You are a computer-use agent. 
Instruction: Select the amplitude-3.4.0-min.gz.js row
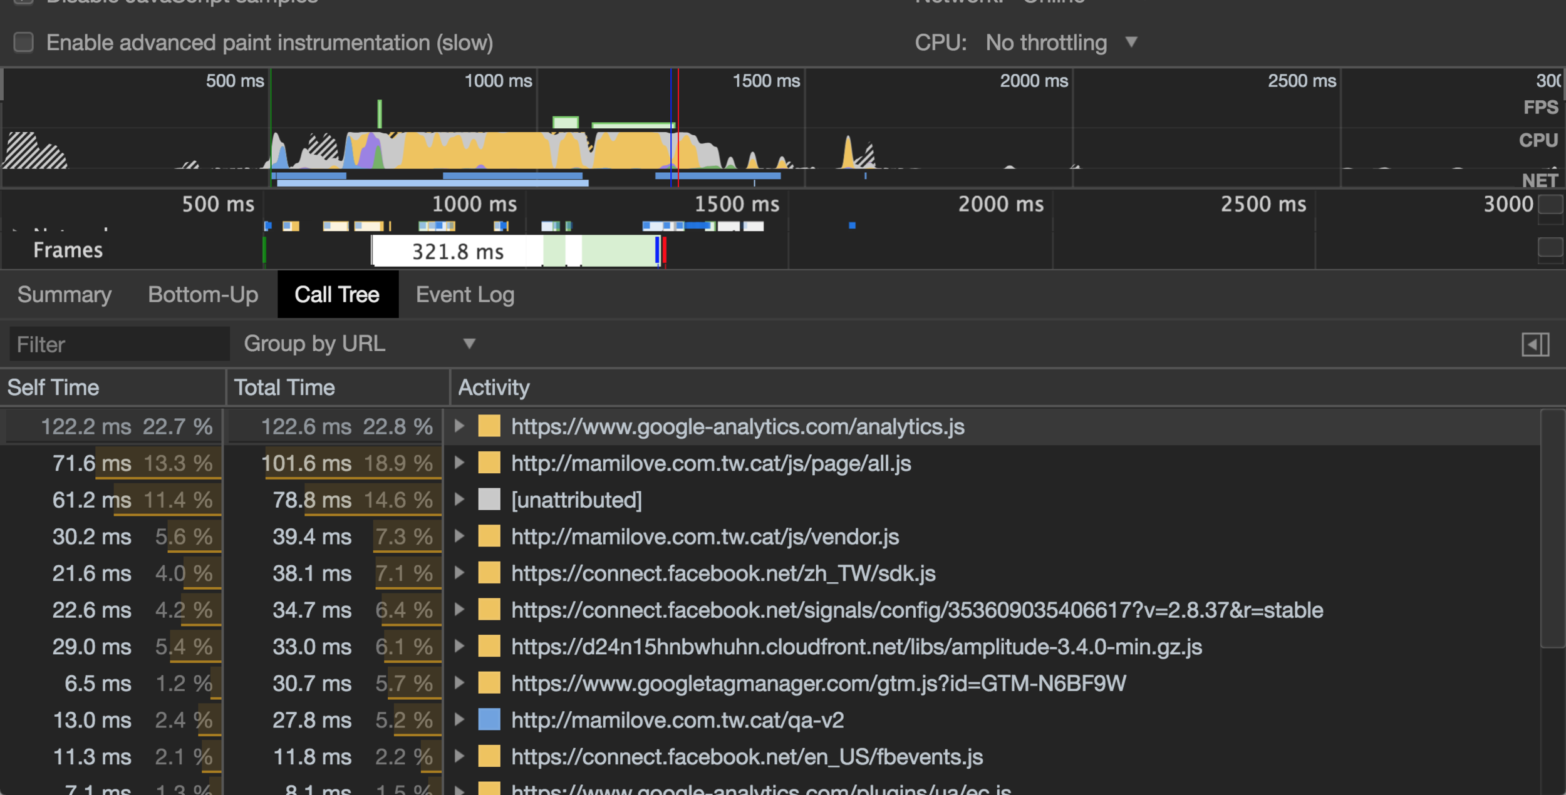coord(856,647)
